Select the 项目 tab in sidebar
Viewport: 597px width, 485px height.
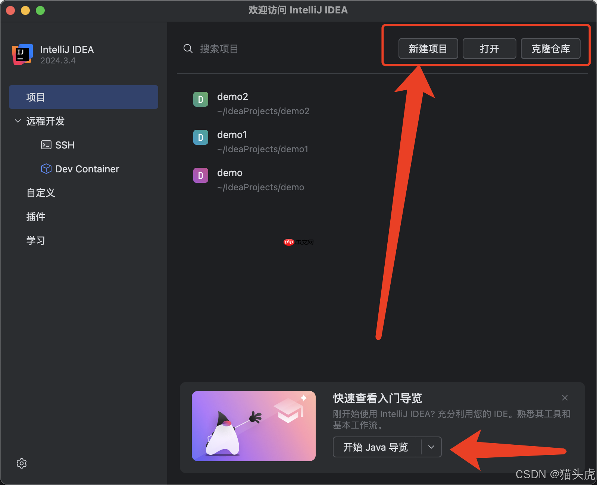click(x=84, y=97)
